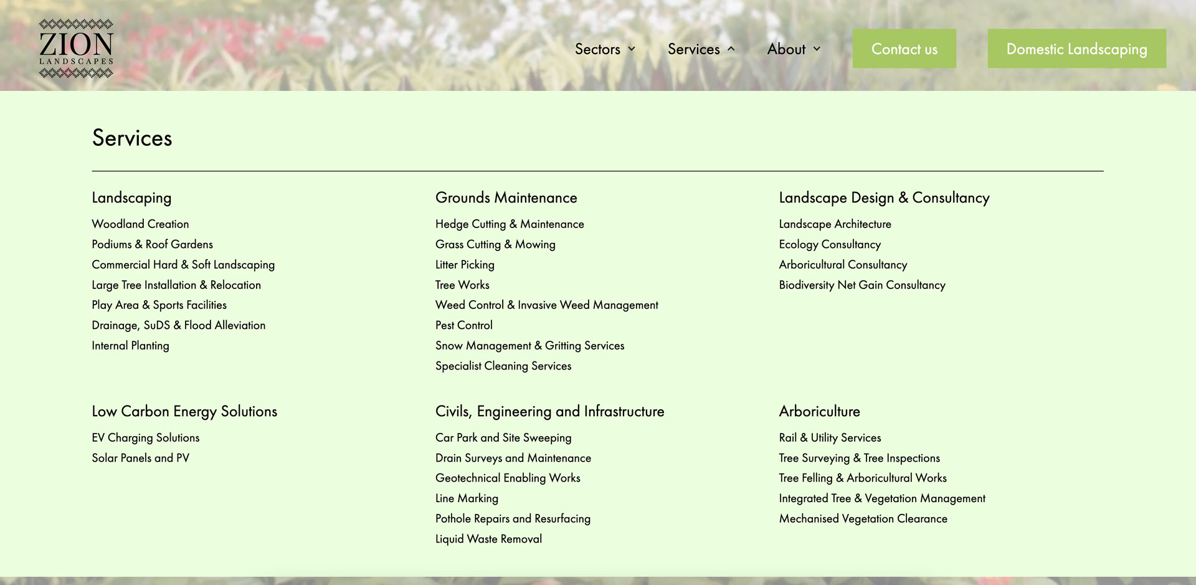The height and width of the screenshot is (585, 1196).
Task: Go to Arboricultural Consultancy
Action: point(843,264)
